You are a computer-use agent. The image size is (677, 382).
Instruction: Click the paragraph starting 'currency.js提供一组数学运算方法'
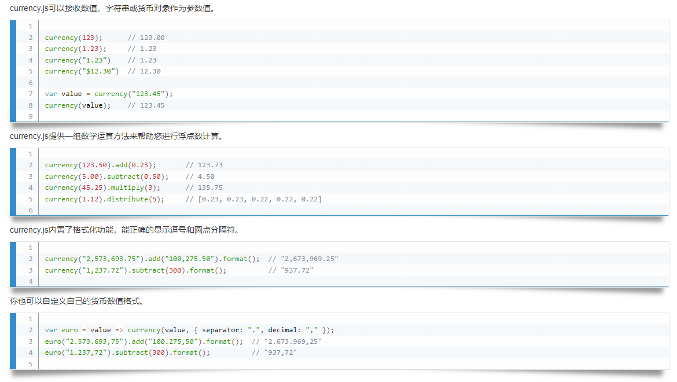point(117,137)
